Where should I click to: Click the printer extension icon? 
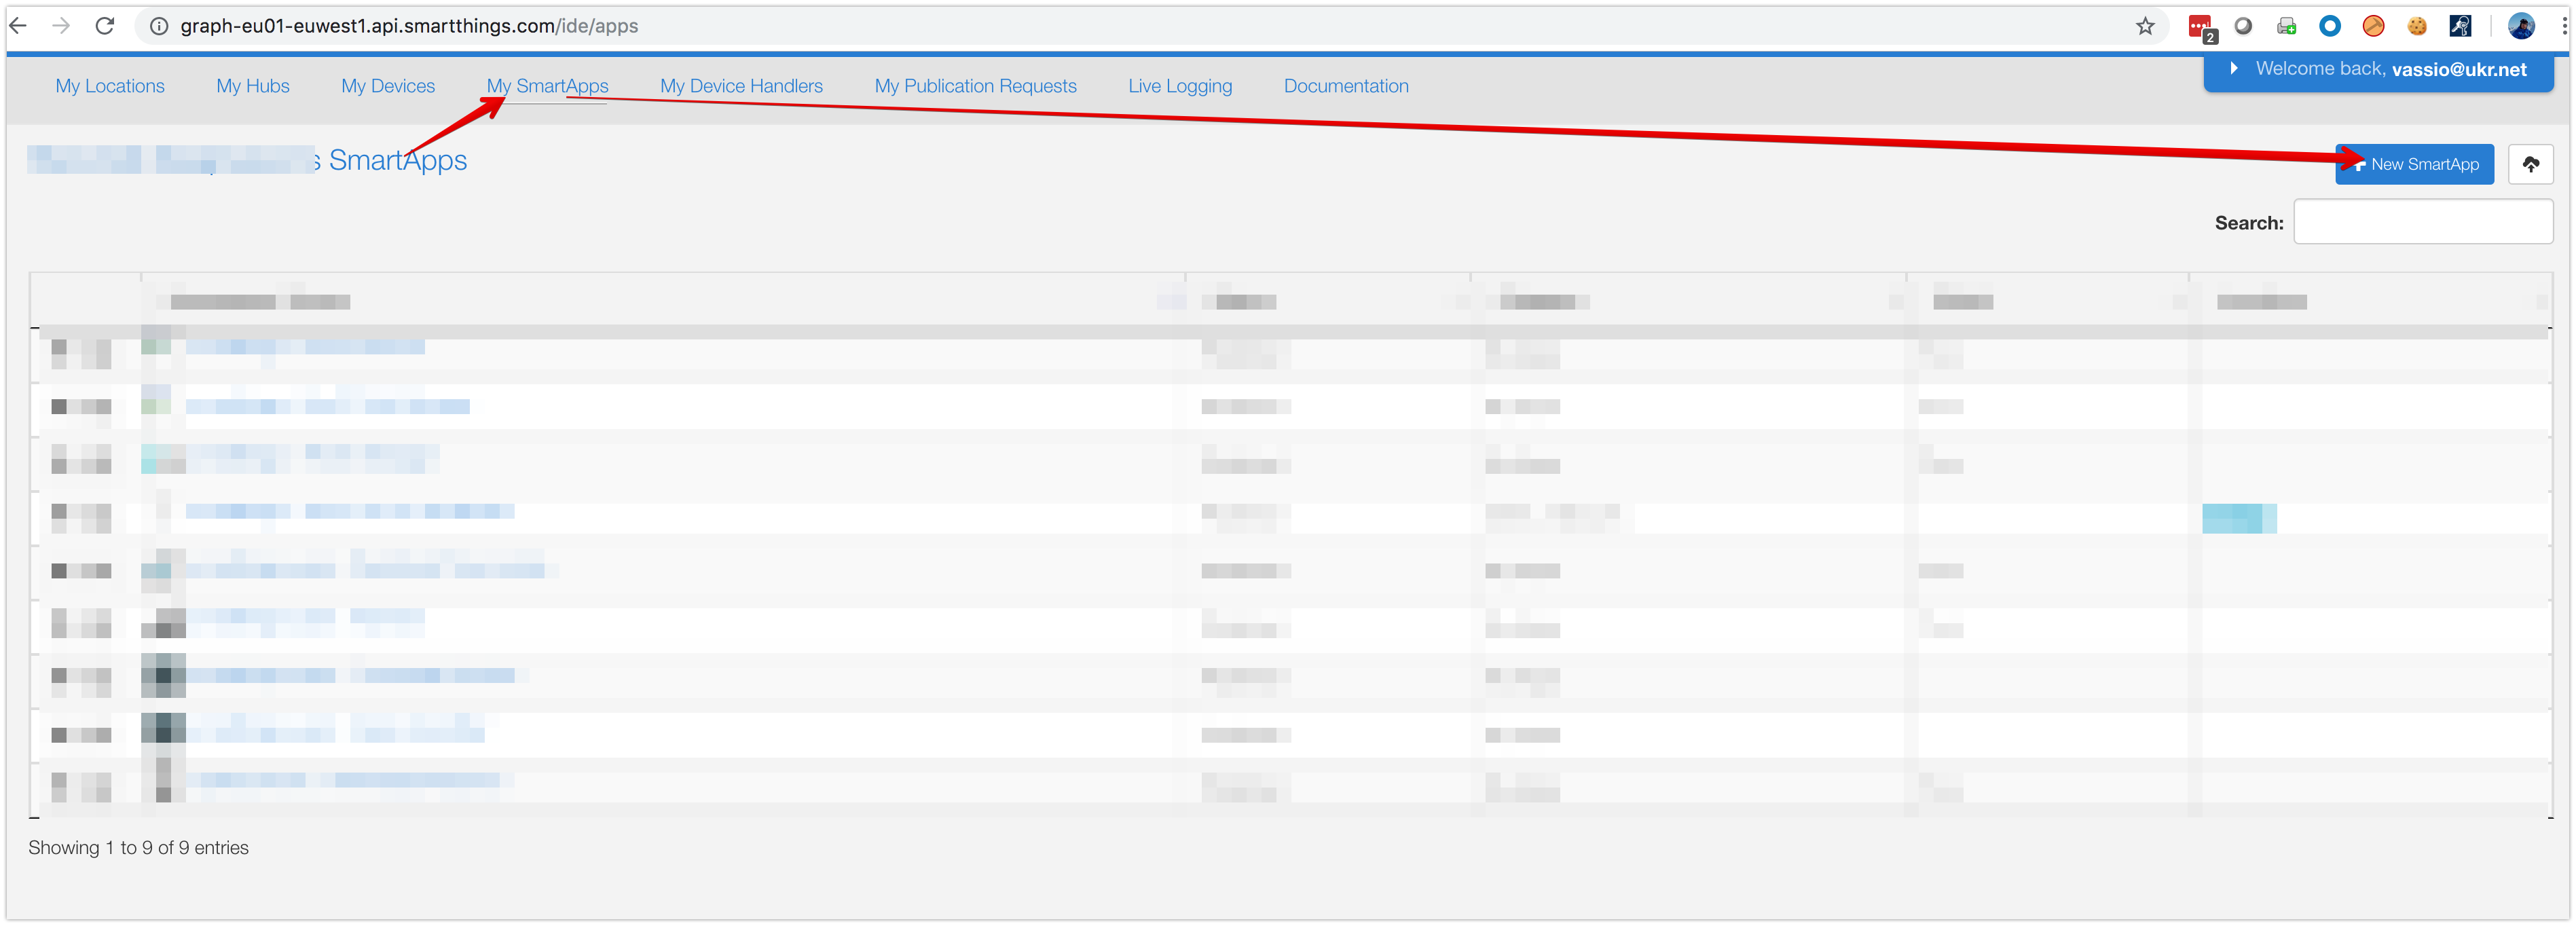coord(2286,26)
